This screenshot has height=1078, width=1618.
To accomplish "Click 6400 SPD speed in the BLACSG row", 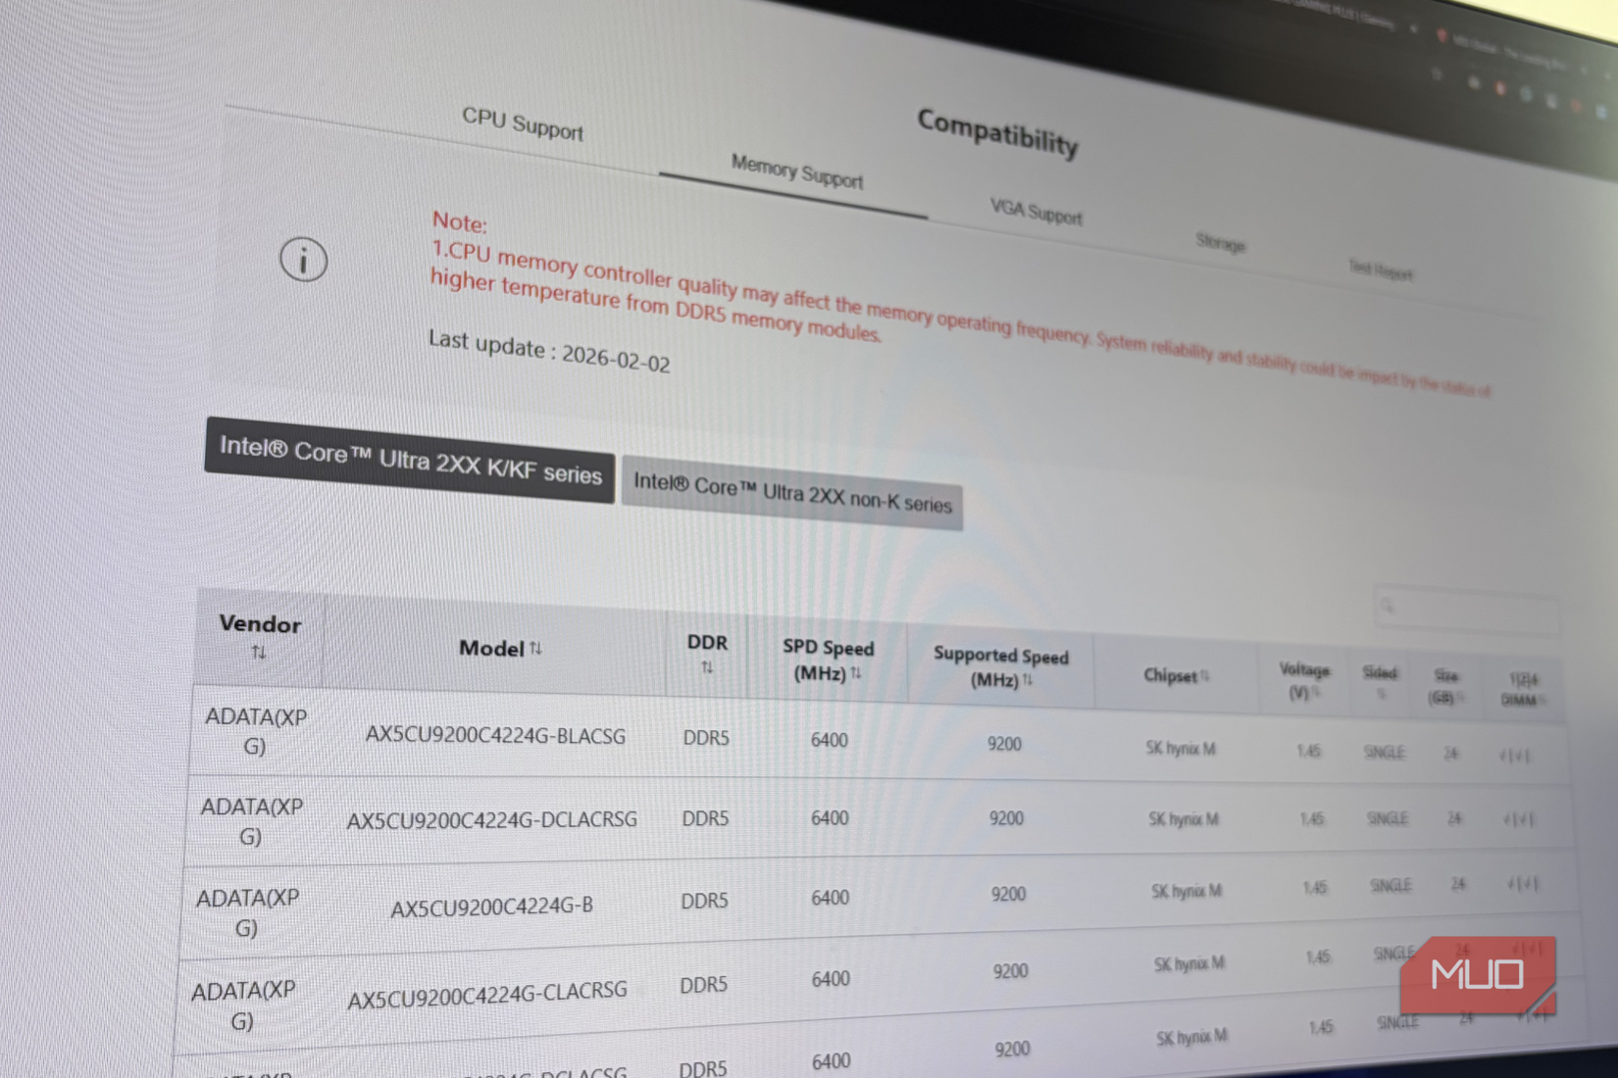I will pyautogui.click(x=829, y=740).
